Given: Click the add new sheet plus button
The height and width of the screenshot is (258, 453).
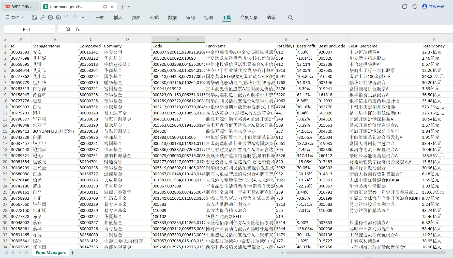Looking at the screenshot, I should pyautogui.click(x=73, y=253).
